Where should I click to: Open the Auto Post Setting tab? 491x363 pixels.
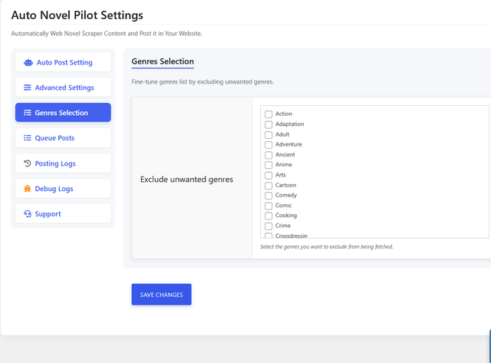pyautogui.click(x=63, y=62)
